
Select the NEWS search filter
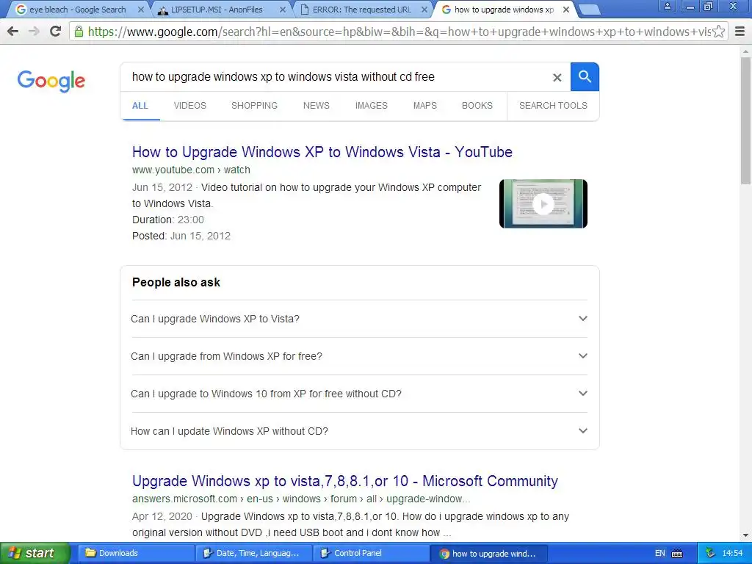[x=316, y=106]
